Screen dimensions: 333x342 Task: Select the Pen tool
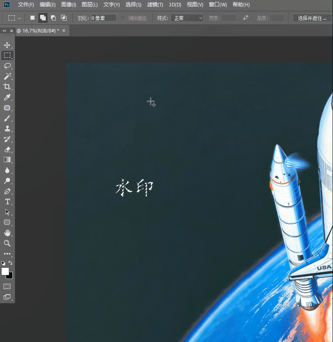pos(7,191)
